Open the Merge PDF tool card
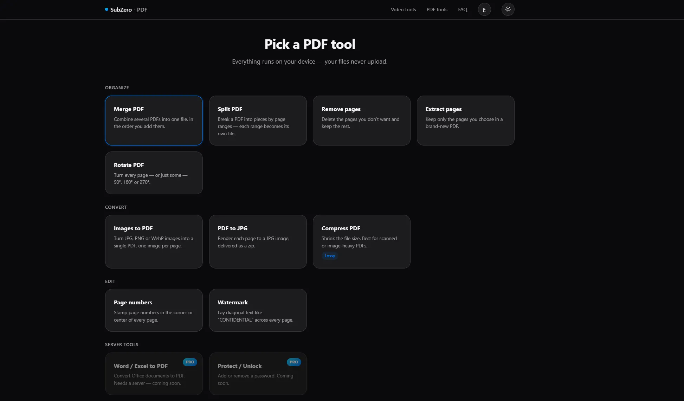The width and height of the screenshot is (684, 401). pyautogui.click(x=154, y=121)
